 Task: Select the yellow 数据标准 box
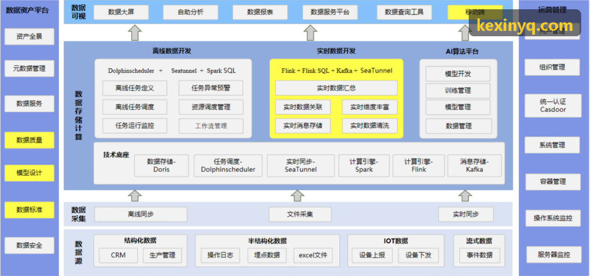(29, 210)
